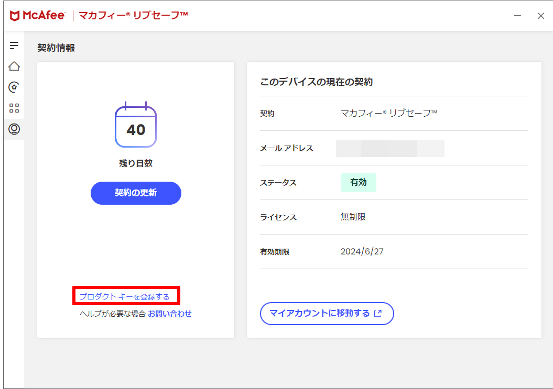The width and height of the screenshot is (553, 389).
Task: Click the calendar icon showing 40 days
Action: click(x=136, y=125)
